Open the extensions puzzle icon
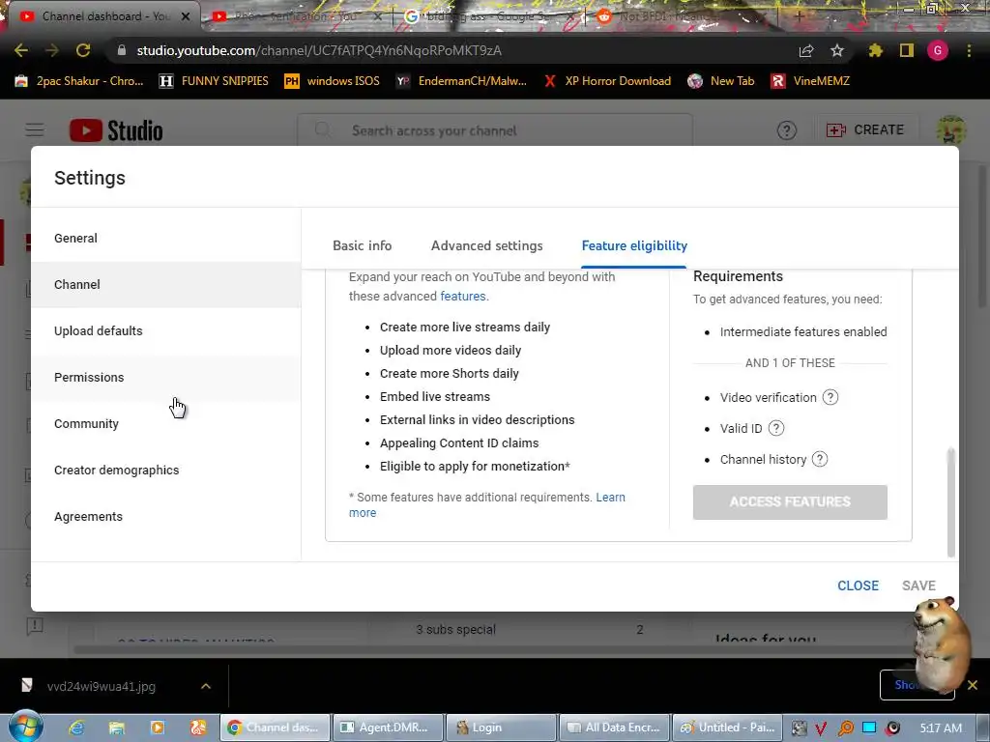Image resolution: width=990 pixels, height=742 pixels. pyautogui.click(x=875, y=50)
